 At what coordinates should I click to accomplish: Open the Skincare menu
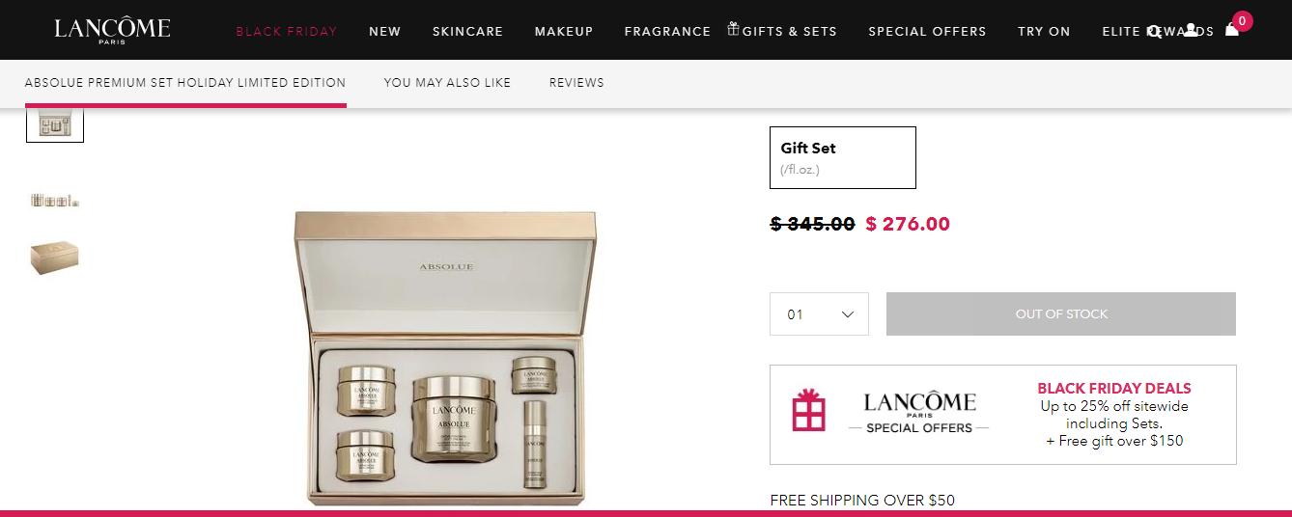[x=467, y=32]
